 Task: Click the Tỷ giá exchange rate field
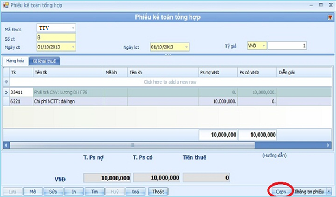click(287, 46)
